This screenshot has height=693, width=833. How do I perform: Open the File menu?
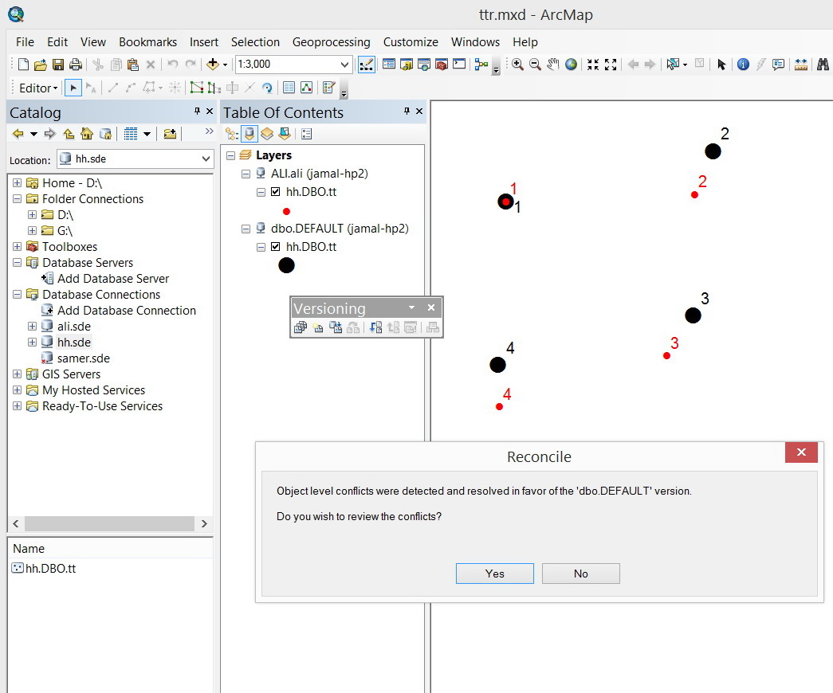tap(25, 42)
